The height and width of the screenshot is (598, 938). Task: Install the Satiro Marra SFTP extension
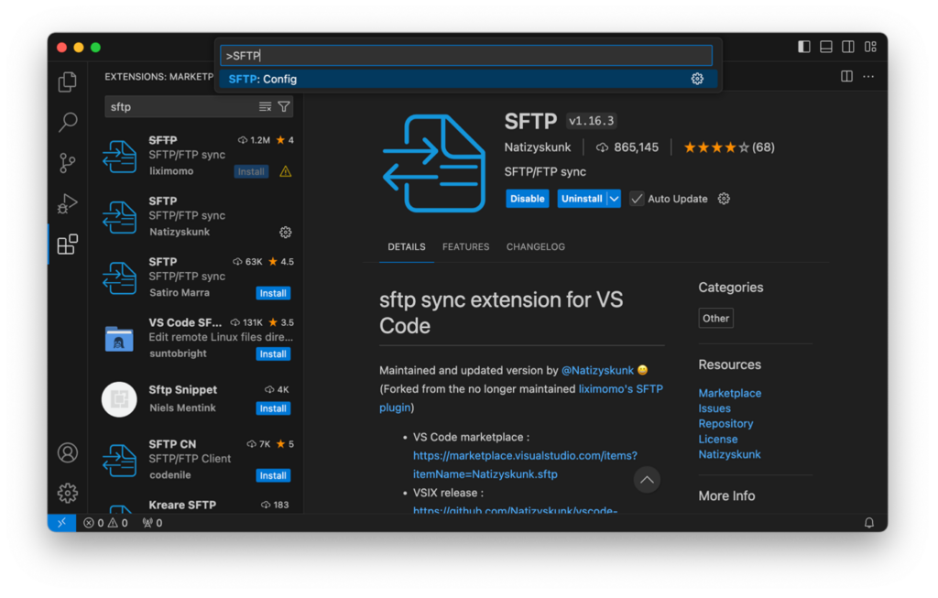273,293
